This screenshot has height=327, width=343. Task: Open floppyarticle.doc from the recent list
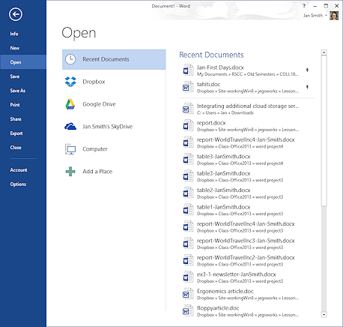(247, 310)
